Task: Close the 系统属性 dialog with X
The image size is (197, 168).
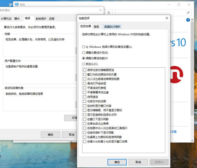Action: (100, 10)
